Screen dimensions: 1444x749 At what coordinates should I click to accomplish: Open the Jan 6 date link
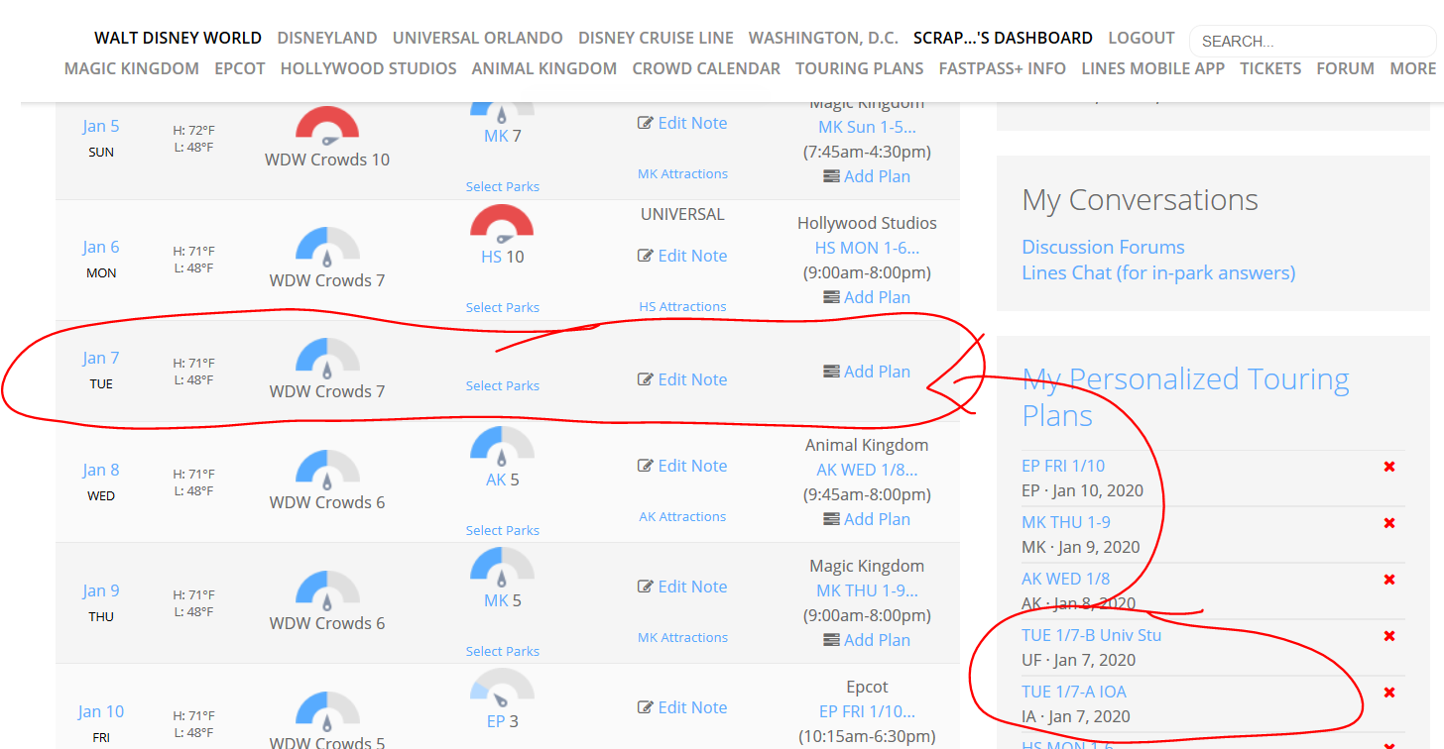[x=101, y=247]
